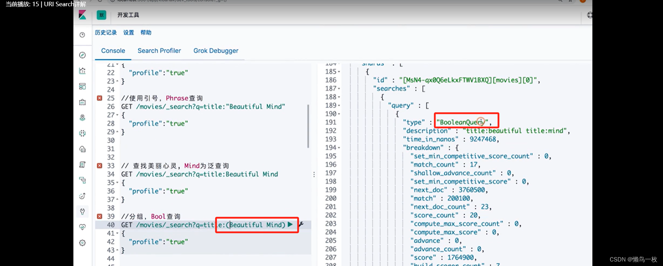
Task: Open recently viewed clock icon
Action: [x=82, y=35]
